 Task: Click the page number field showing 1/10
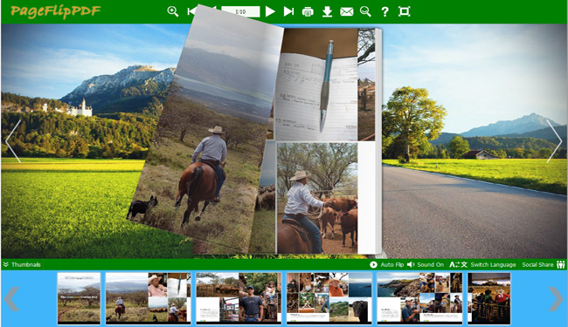[240, 11]
